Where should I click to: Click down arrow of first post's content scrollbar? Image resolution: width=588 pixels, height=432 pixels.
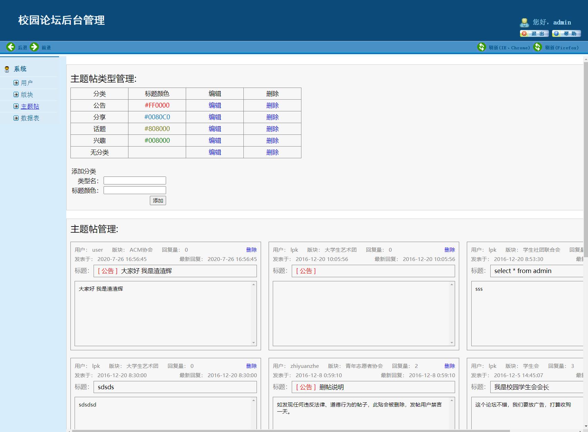253,343
